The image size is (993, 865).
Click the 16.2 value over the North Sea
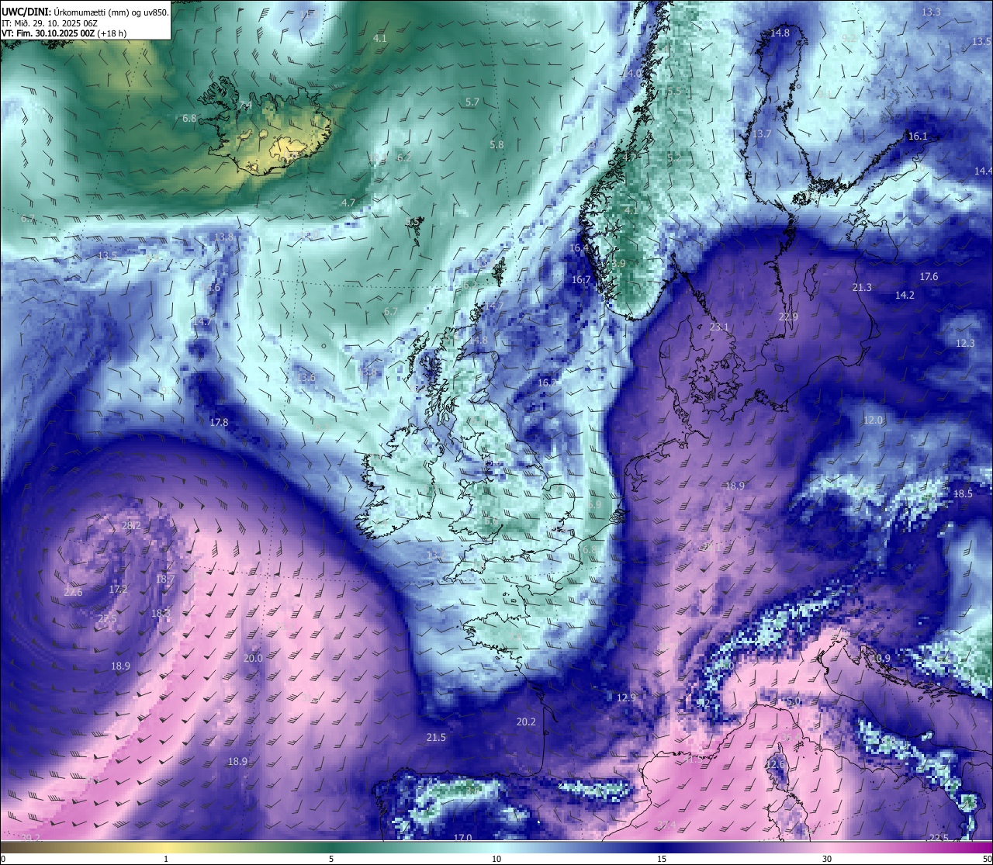tap(548, 383)
